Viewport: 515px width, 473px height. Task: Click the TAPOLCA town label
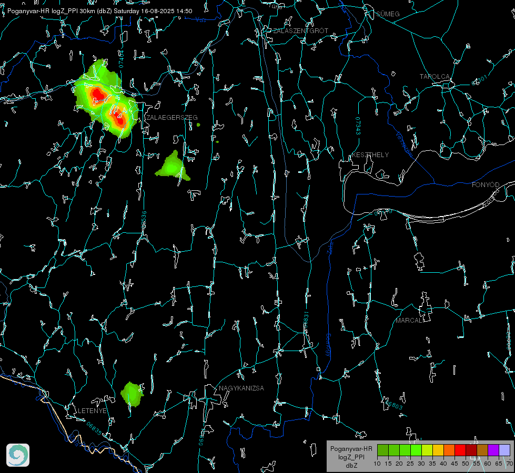click(435, 77)
